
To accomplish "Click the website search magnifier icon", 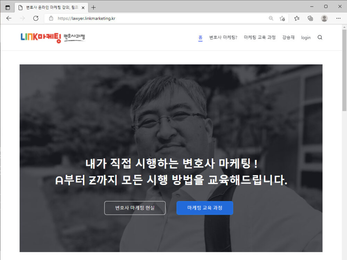I will click(320, 37).
